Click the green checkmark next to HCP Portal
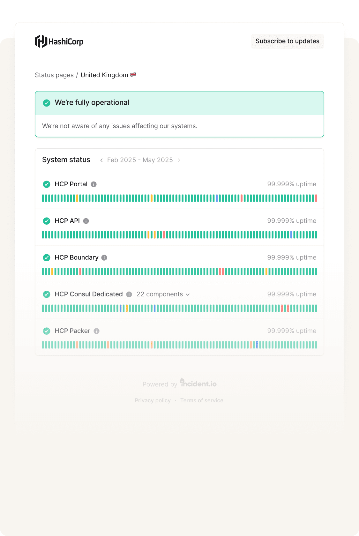Image resolution: width=359 pixels, height=536 pixels. point(47,184)
